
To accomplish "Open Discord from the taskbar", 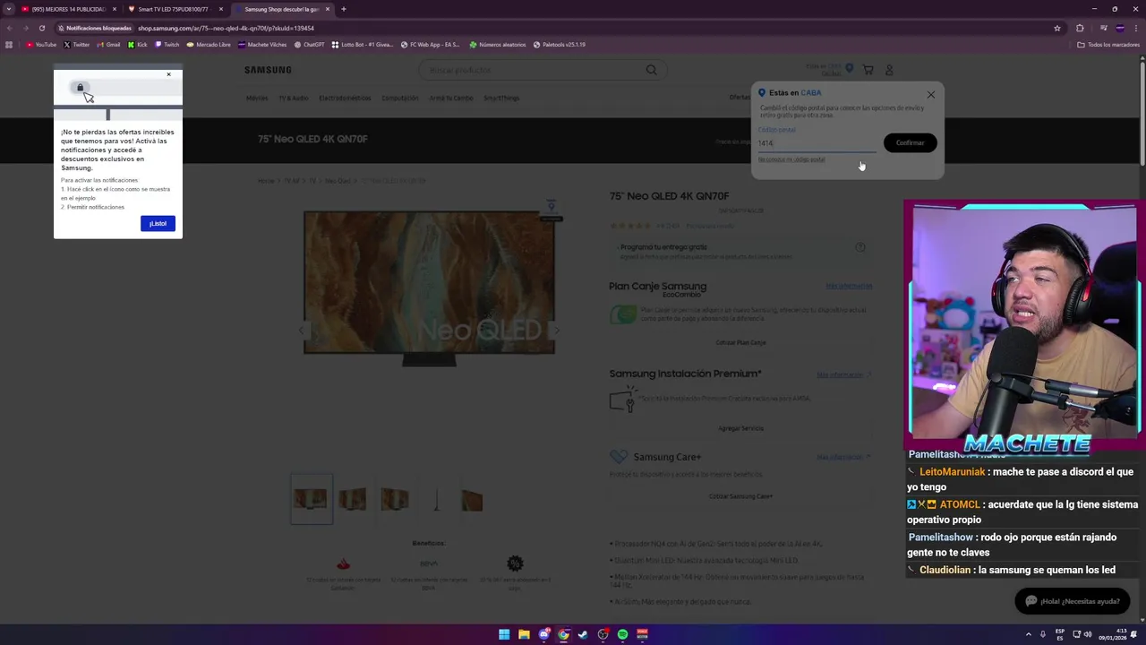I will (543, 634).
